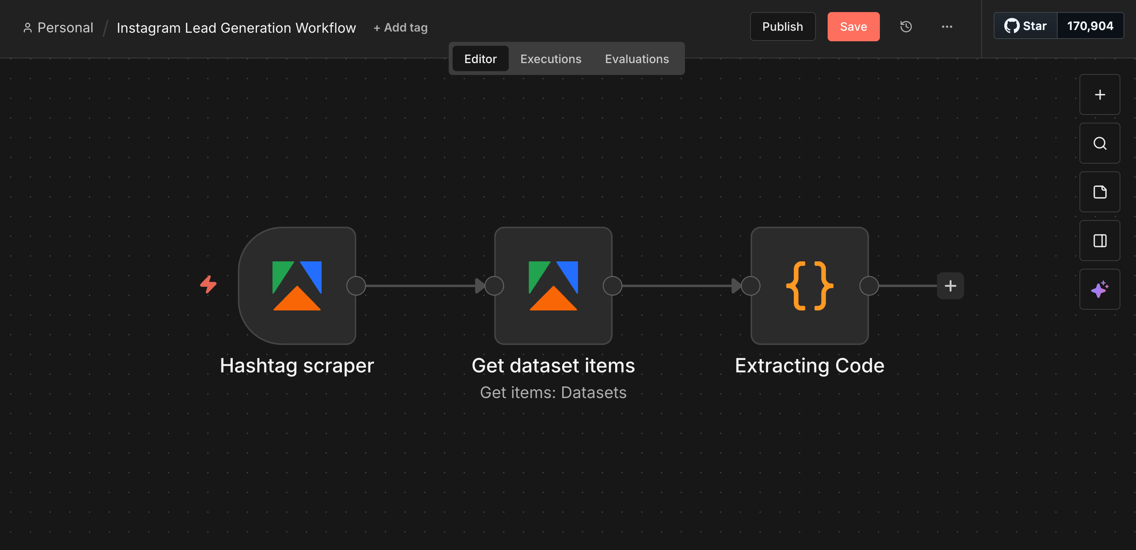Screen dimensions: 1136x550
Task: Open the node creation panel with the plus icon
Action: (x=1100, y=94)
